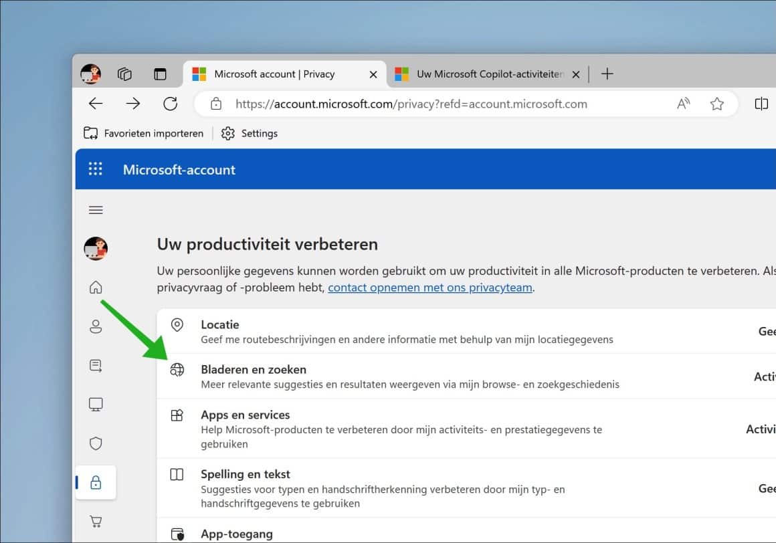Open the tab actions menu icon
776x543 pixels.
click(x=160, y=74)
